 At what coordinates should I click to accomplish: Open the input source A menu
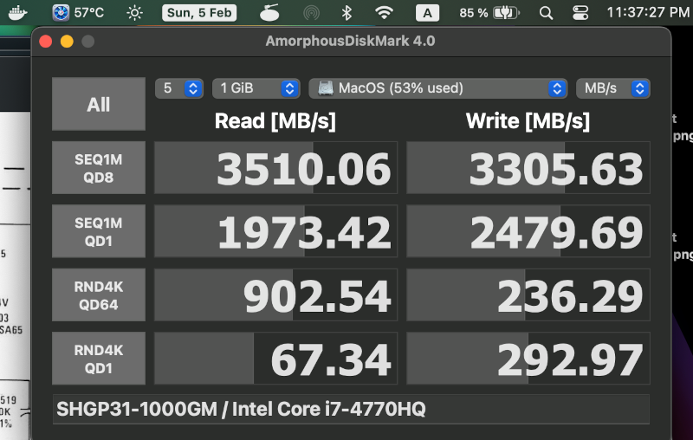click(427, 13)
